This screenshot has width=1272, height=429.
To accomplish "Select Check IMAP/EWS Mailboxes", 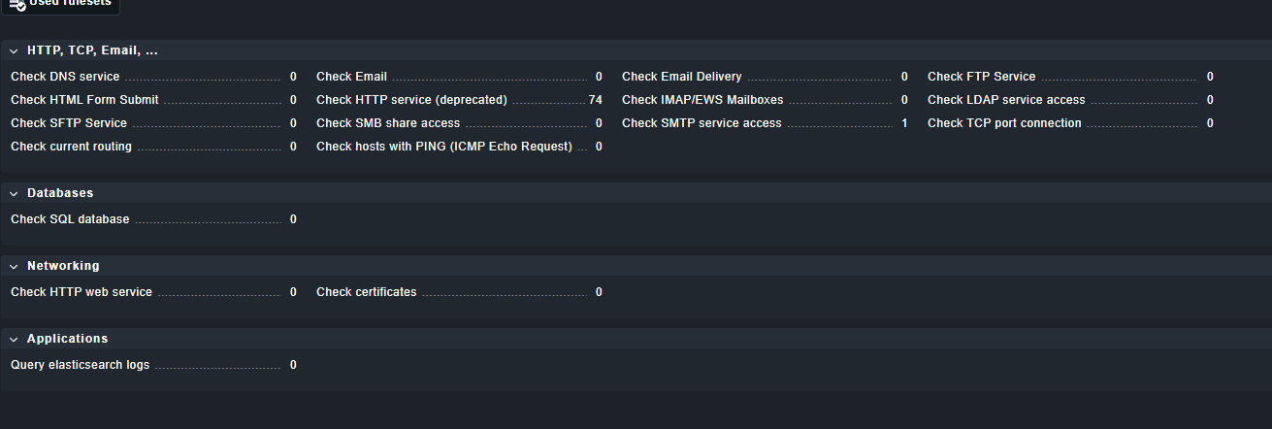I will pyautogui.click(x=702, y=100).
